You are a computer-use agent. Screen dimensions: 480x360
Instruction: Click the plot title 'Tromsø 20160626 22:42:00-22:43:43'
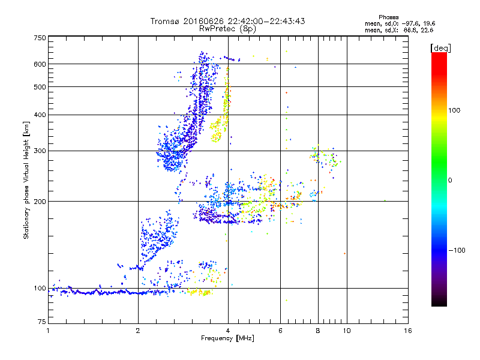[227, 21]
